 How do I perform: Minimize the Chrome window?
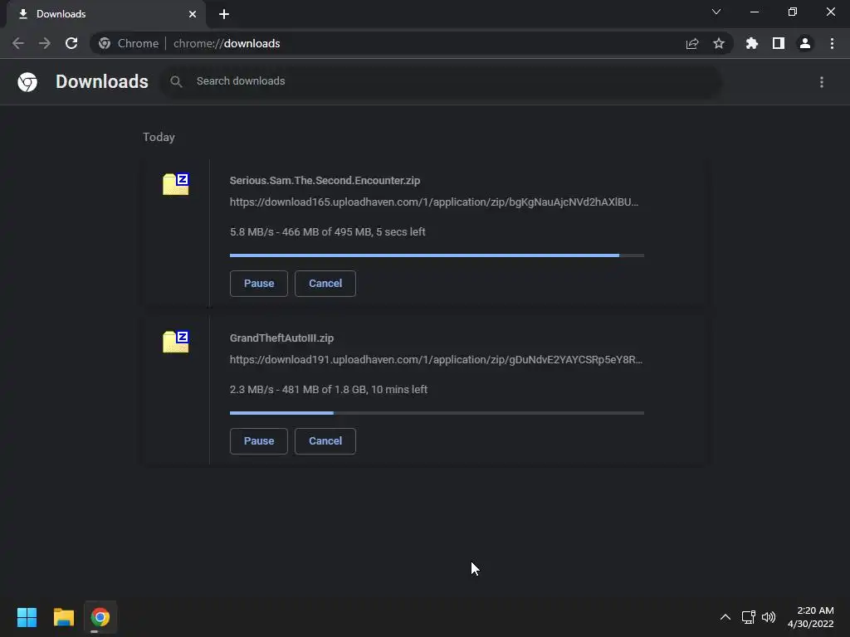[755, 12]
